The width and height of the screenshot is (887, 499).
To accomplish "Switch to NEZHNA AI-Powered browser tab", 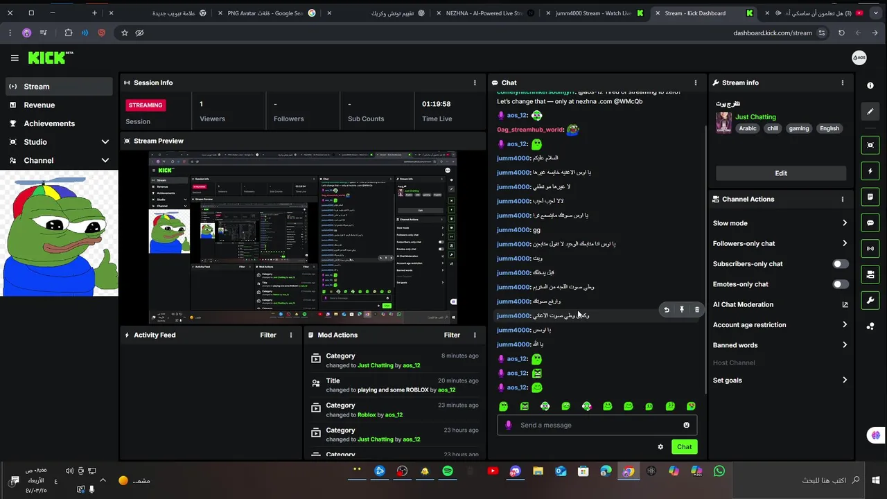I will pos(484,13).
